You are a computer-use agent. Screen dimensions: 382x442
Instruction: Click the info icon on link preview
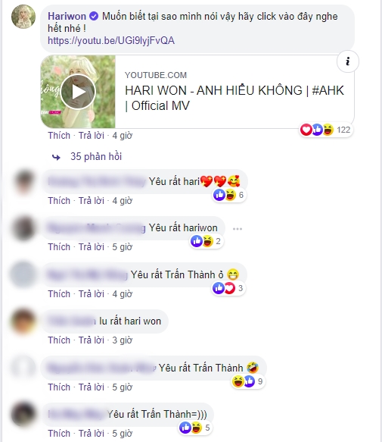click(x=348, y=61)
